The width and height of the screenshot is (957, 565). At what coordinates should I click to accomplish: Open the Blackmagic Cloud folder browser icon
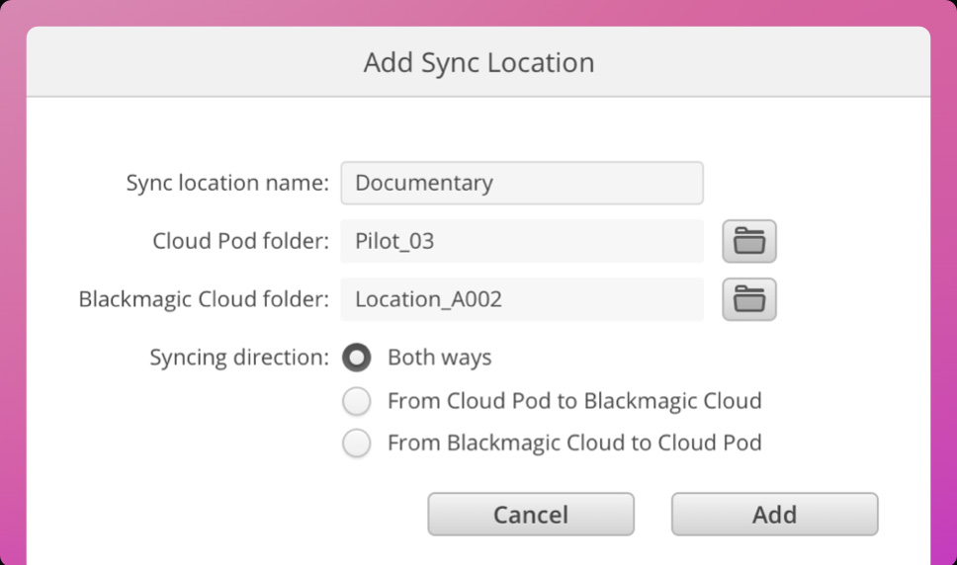pyautogui.click(x=748, y=299)
